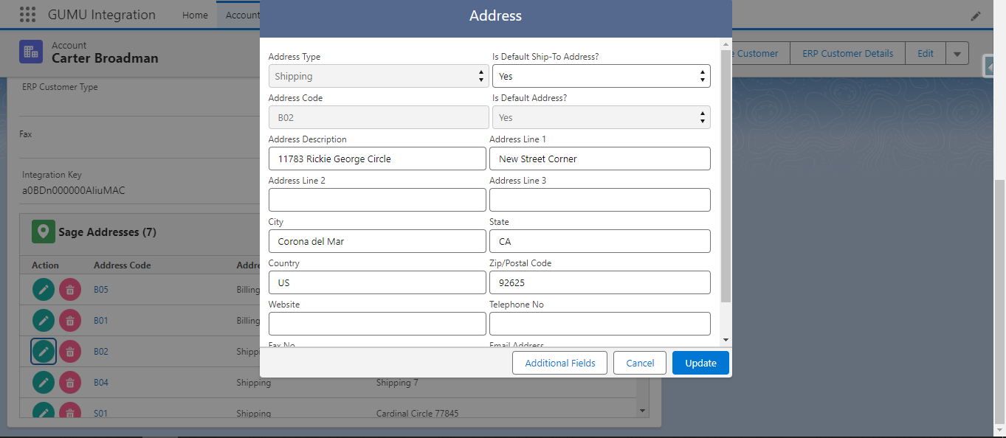Screen dimensions: 1006x438
Task: Click the pencil edit icon for B05
Action: click(x=44, y=290)
